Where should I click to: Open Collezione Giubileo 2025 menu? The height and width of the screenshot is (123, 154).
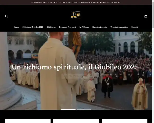pos(33,27)
